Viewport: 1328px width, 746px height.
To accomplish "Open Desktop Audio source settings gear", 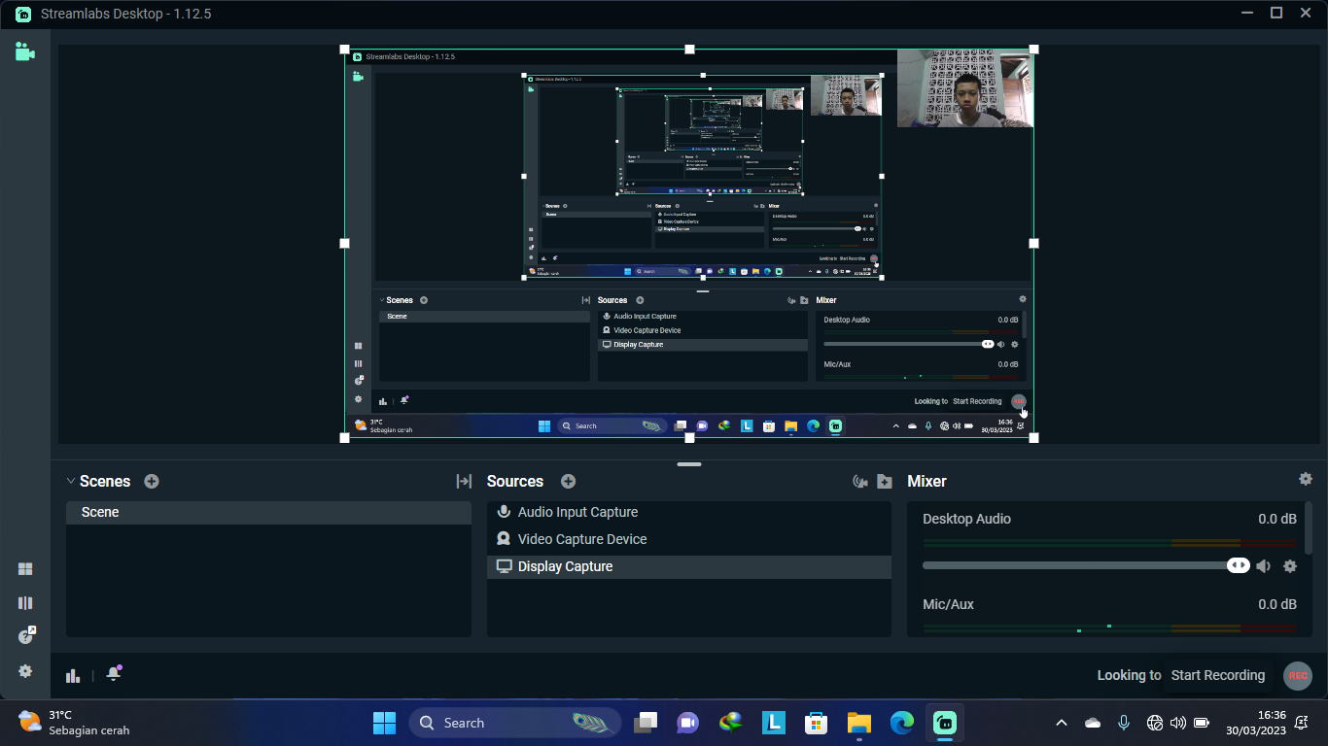I will (1290, 566).
